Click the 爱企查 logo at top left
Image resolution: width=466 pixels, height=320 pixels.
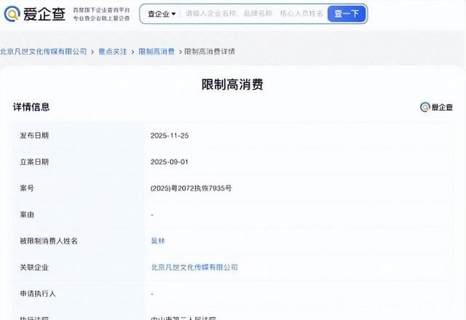click(x=35, y=14)
